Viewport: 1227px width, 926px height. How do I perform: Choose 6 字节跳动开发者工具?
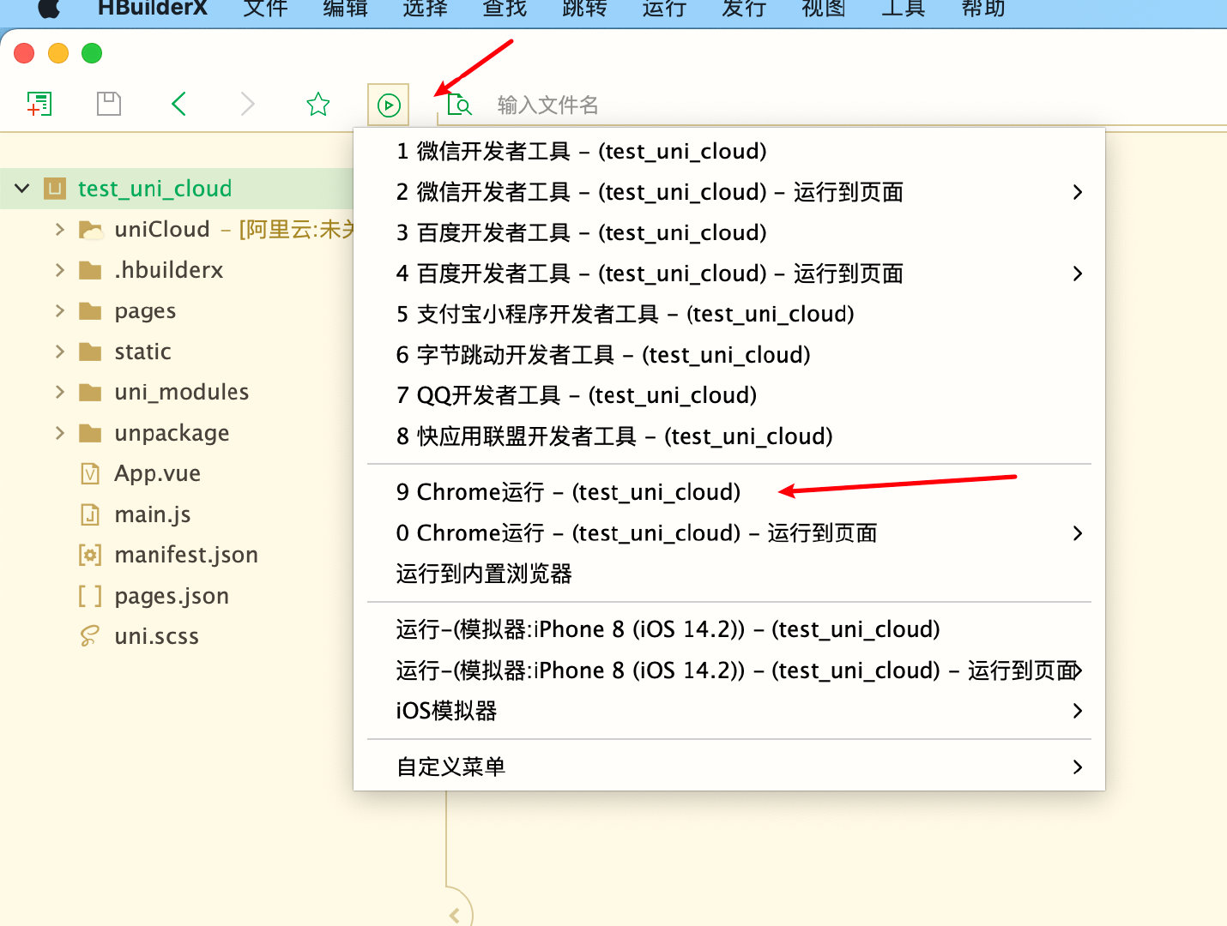click(729, 355)
